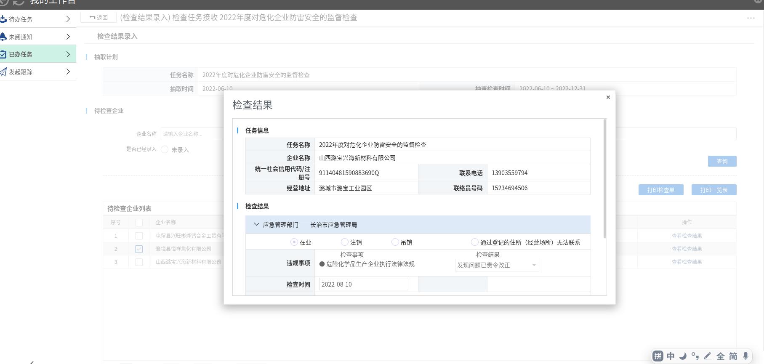Viewport: 764px width, 364px height.
Task: Expand the 待办任务 chevron arrow
Action: [x=68, y=19]
